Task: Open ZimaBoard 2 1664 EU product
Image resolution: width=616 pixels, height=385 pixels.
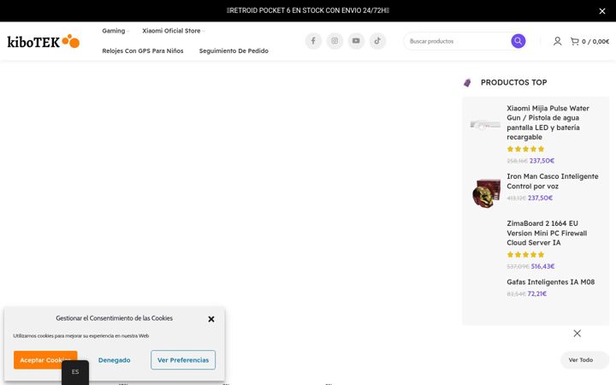Action: pos(547,233)
